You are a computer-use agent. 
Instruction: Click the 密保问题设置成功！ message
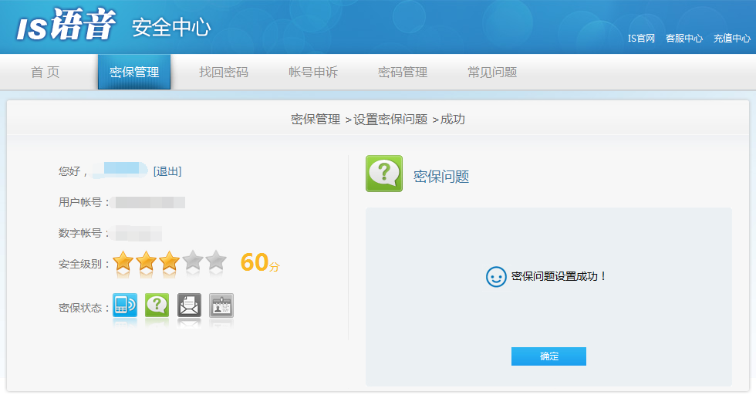559,276
